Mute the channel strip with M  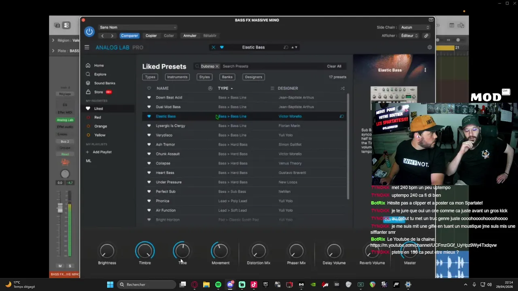pos(60,266)
